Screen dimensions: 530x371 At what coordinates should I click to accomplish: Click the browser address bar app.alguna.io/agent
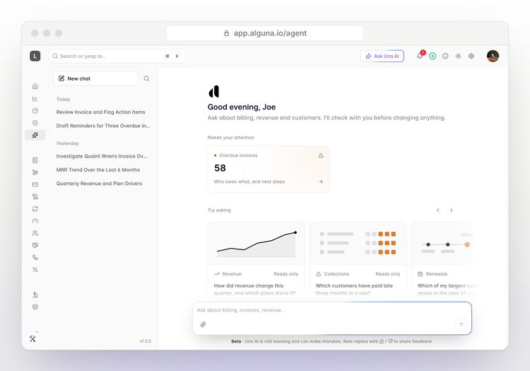click(265, 33)
